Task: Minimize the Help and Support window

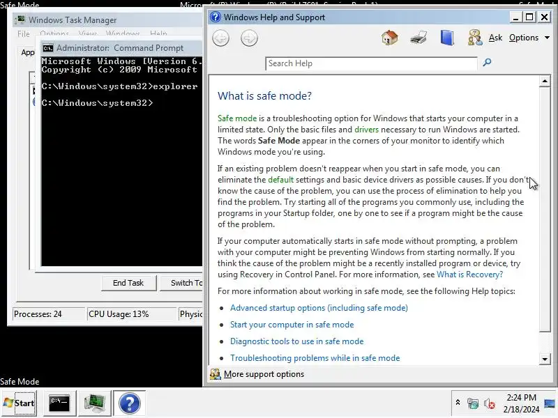Action: [x=515, y=17]
